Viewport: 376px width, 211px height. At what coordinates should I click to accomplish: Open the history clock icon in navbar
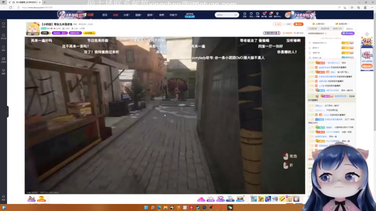(244, 15)
